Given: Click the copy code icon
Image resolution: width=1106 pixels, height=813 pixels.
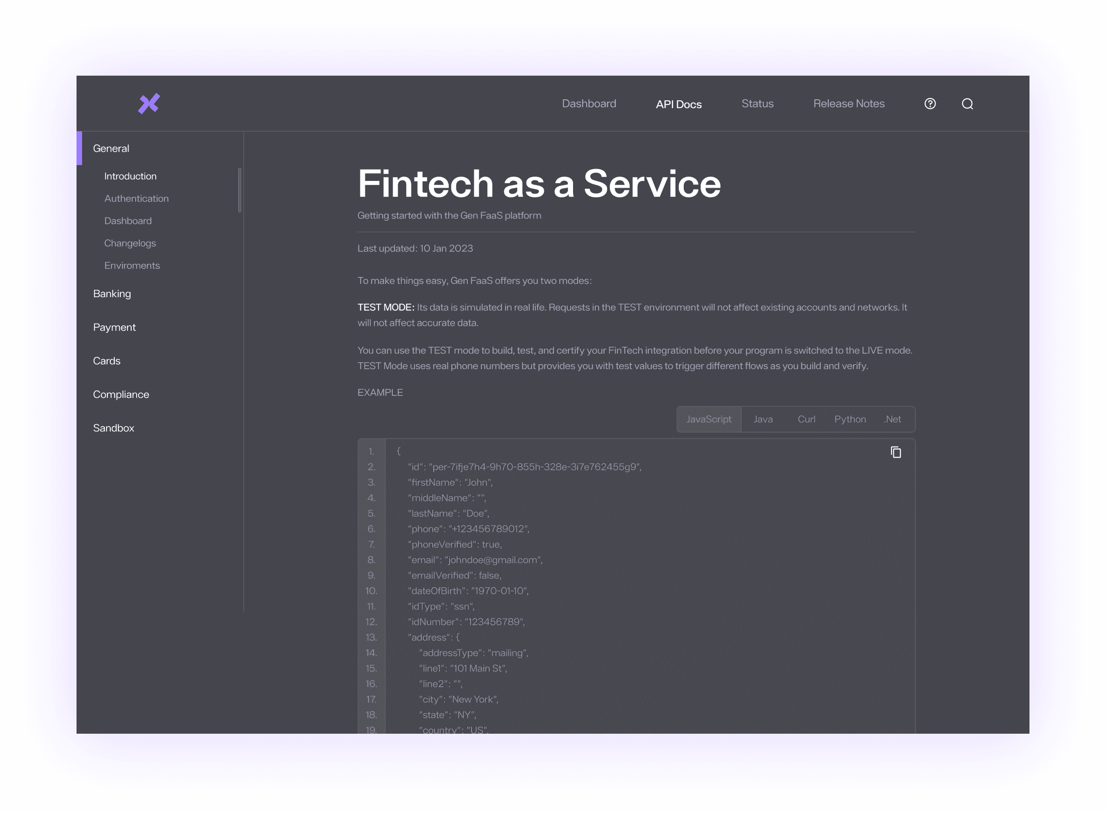Looking at the screenshot, I should pyautogui.click(x=896, y=452).
